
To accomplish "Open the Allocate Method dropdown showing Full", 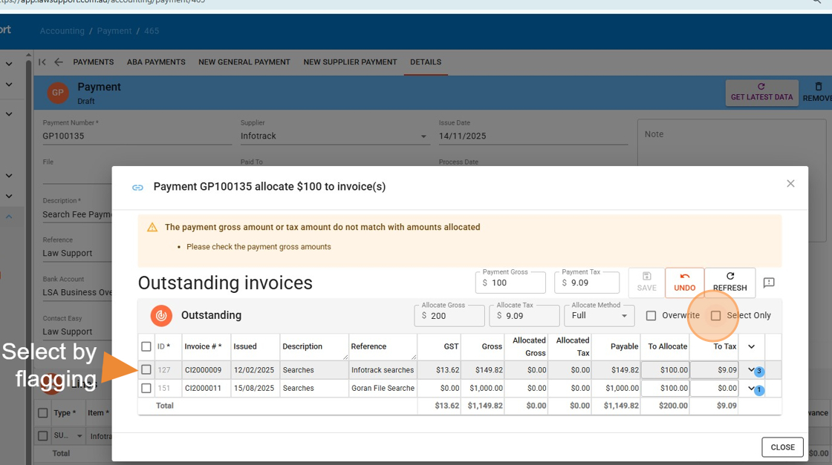I will coord(599,315).
